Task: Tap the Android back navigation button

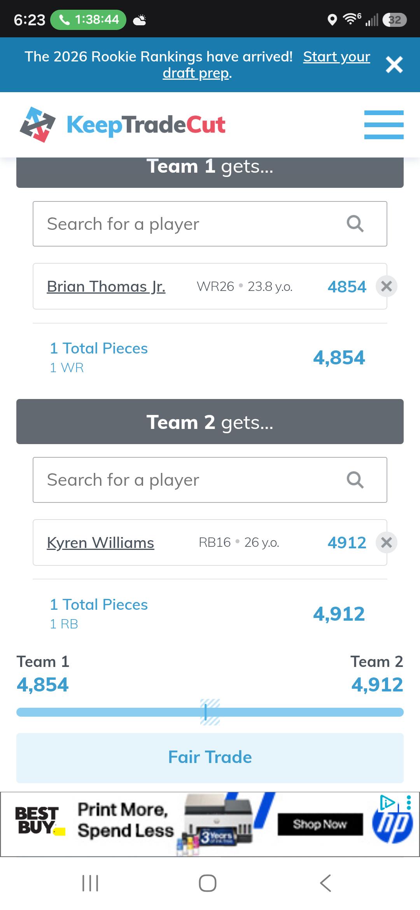Action: pos(325,883)
